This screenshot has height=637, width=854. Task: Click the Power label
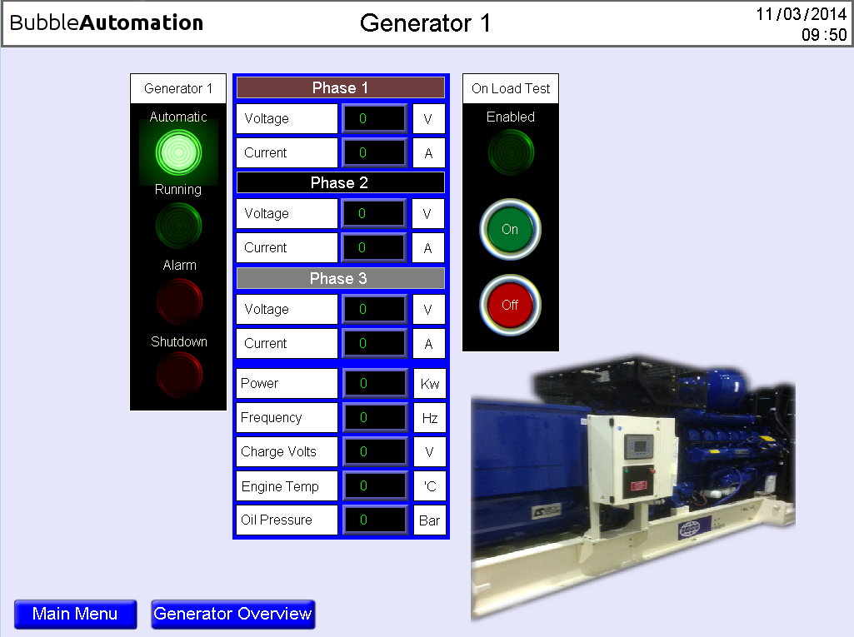pos(287,383)
